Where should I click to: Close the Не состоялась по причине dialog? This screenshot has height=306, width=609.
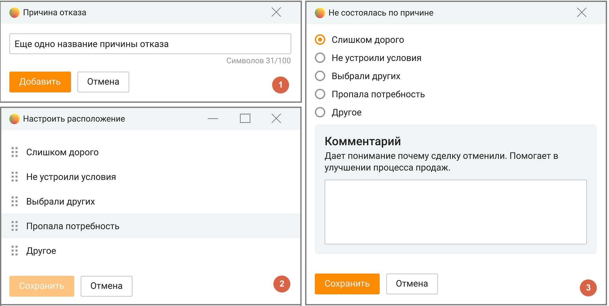click(582, 13)
